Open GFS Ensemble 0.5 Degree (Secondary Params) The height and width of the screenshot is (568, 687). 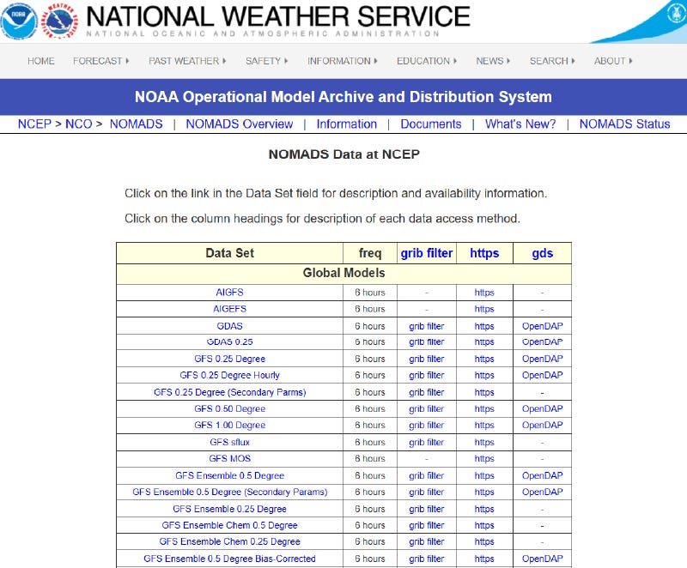[229, 492]
